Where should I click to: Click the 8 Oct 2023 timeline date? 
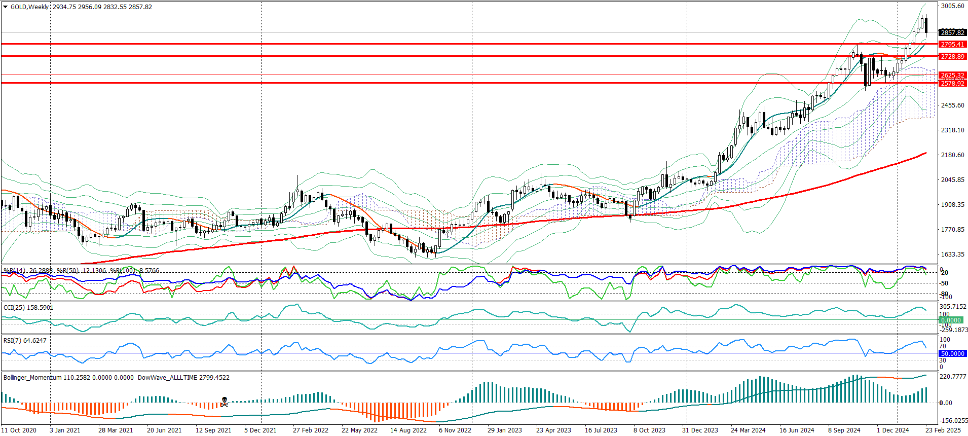click(x=649, y=430)
